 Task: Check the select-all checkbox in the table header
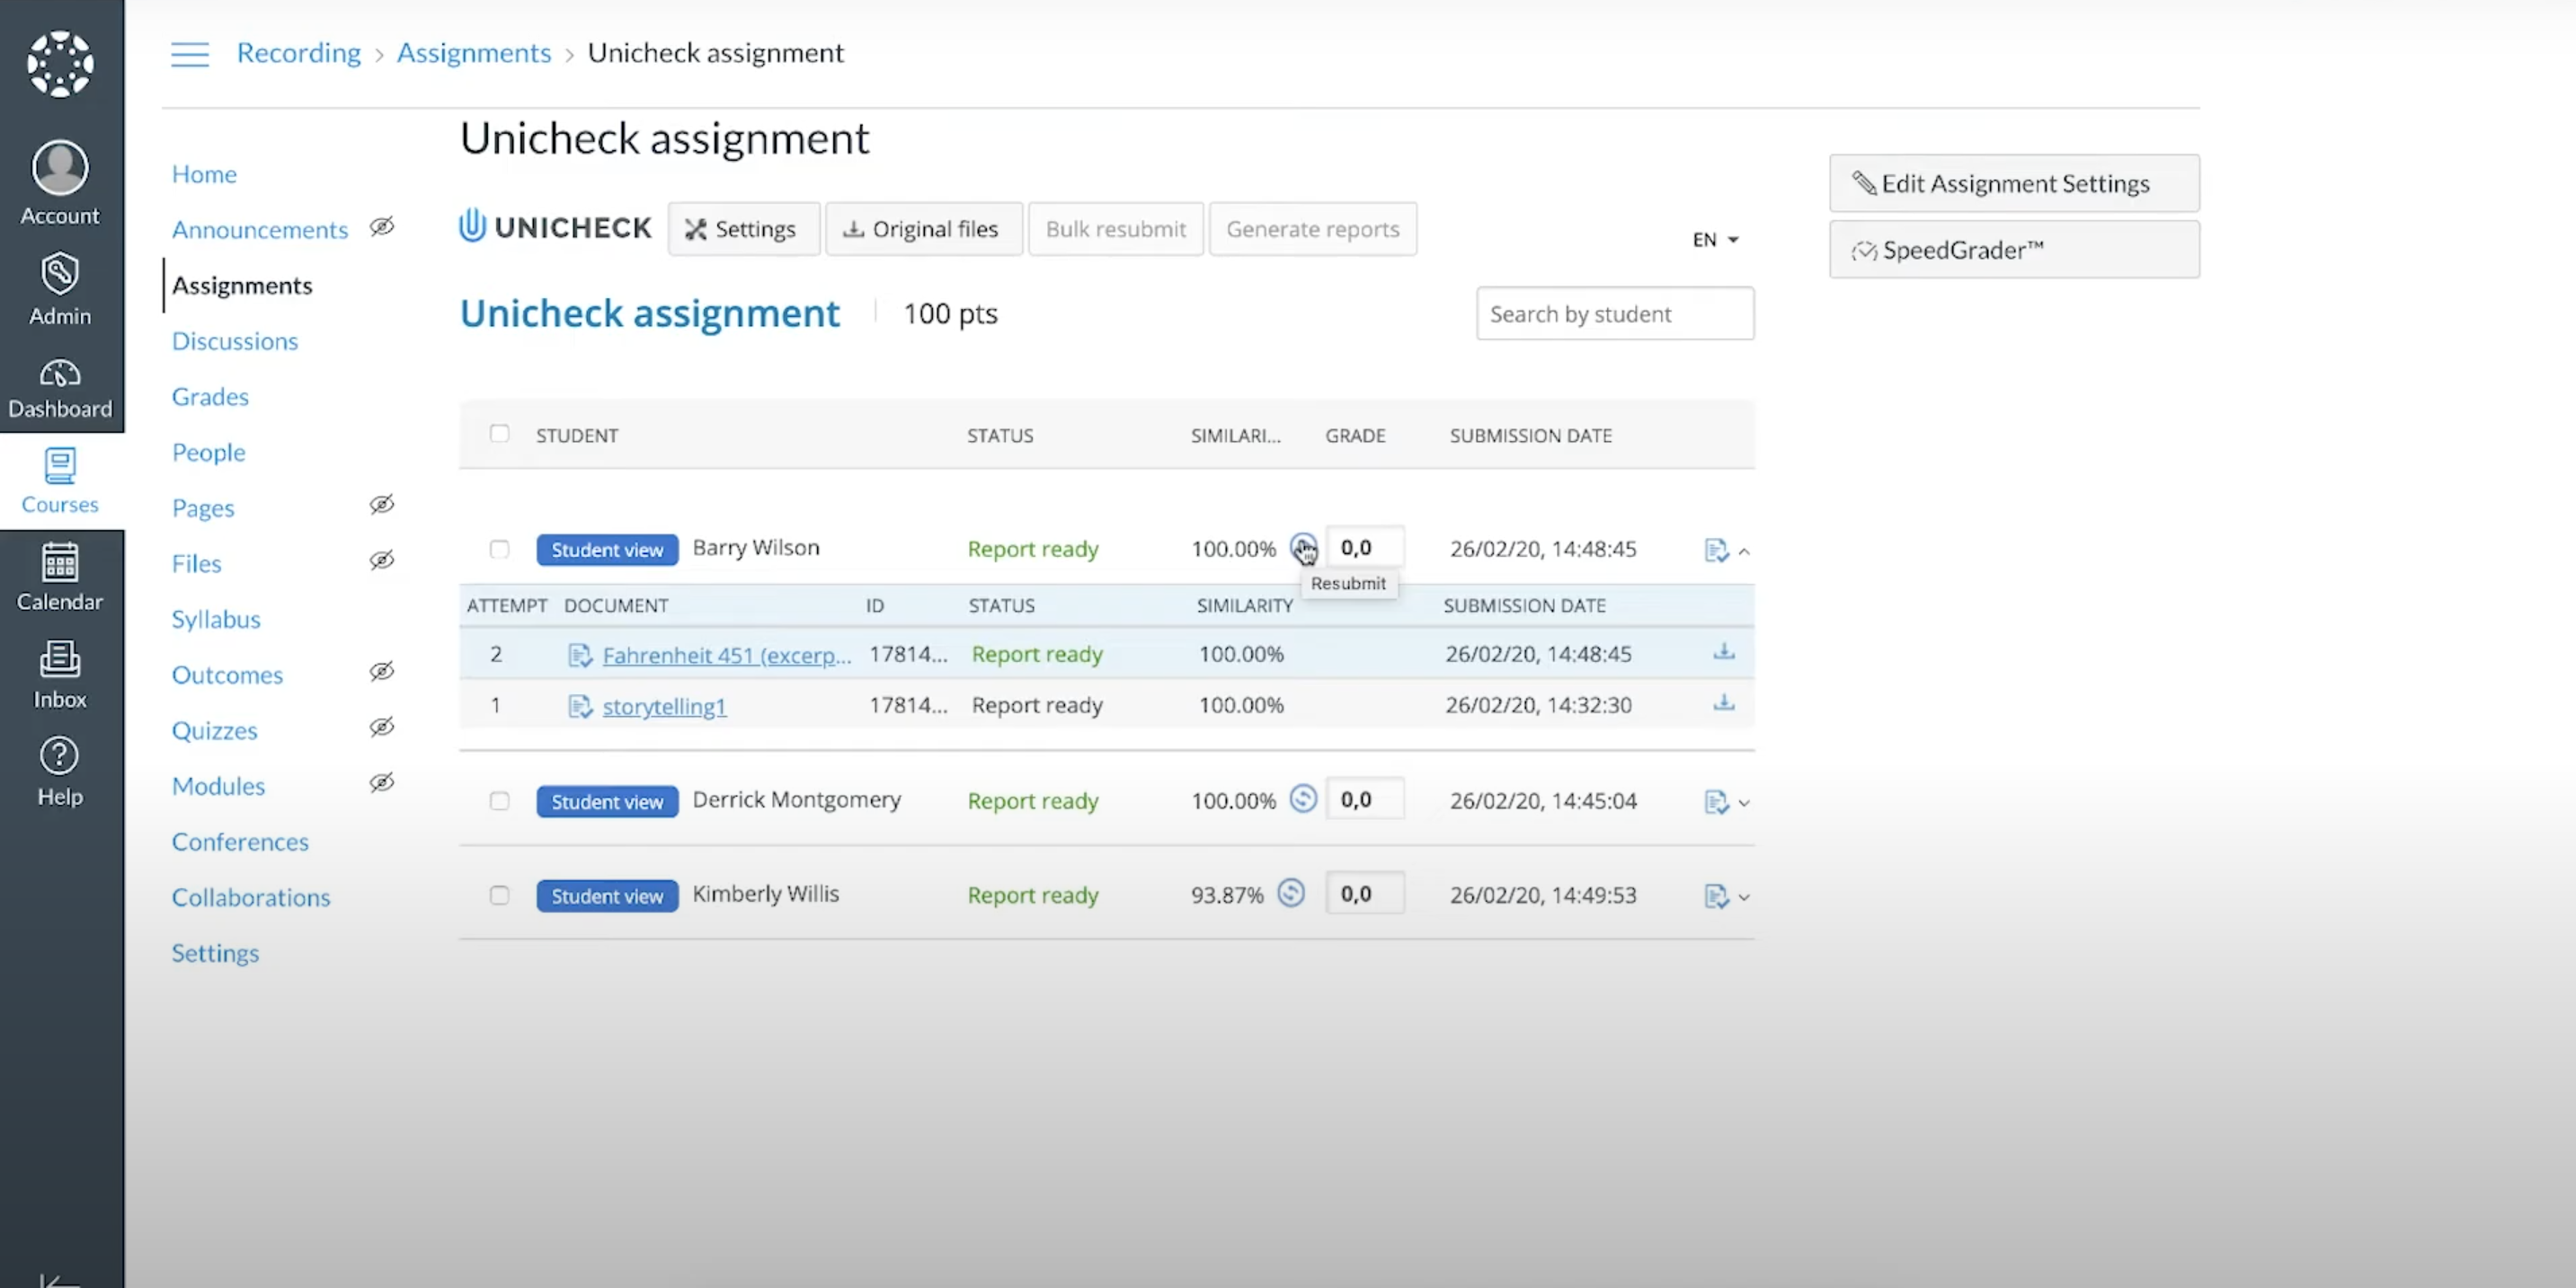click(500, 435)
